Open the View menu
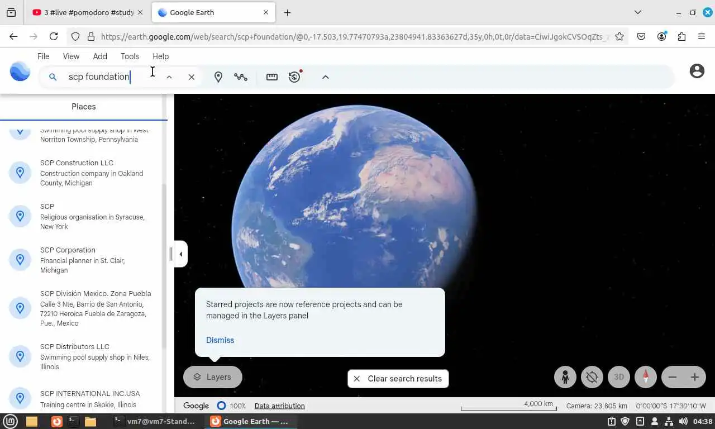Image resolution: width=715 pixels, height=429 pixels. tap(71, 56)
